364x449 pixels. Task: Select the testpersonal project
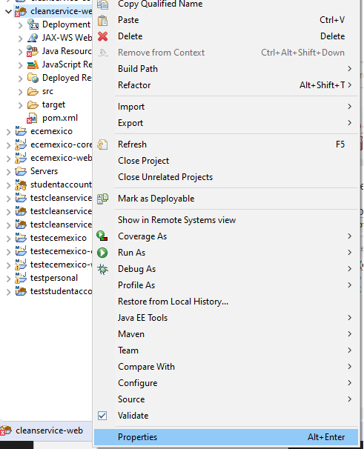tap(54, 278)
